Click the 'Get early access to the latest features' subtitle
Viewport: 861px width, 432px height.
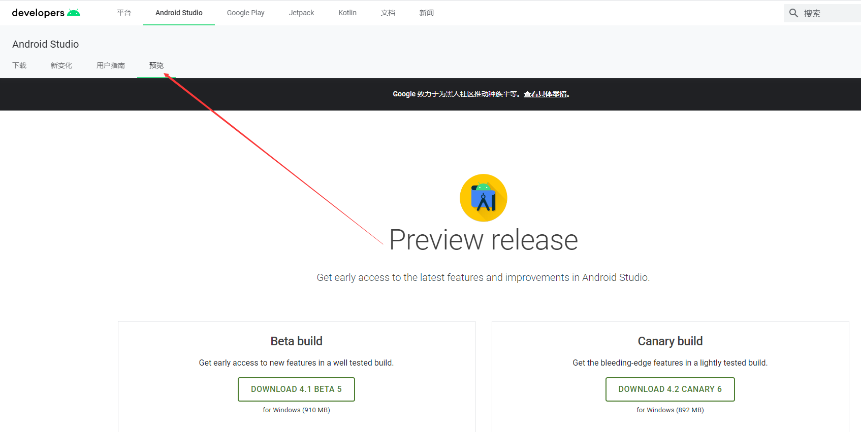(483, 277)
